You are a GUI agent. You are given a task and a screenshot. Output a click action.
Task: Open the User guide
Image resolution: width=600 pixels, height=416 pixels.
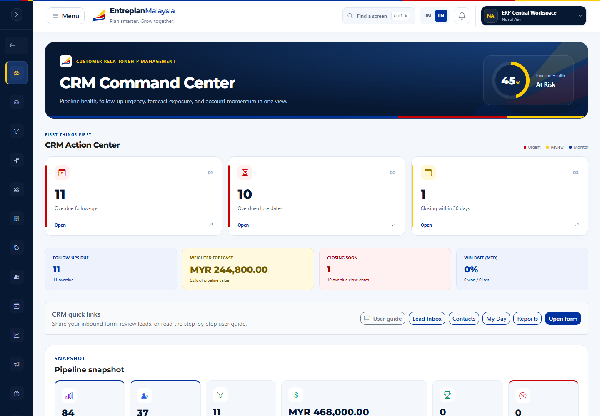(x=383, y=319)
